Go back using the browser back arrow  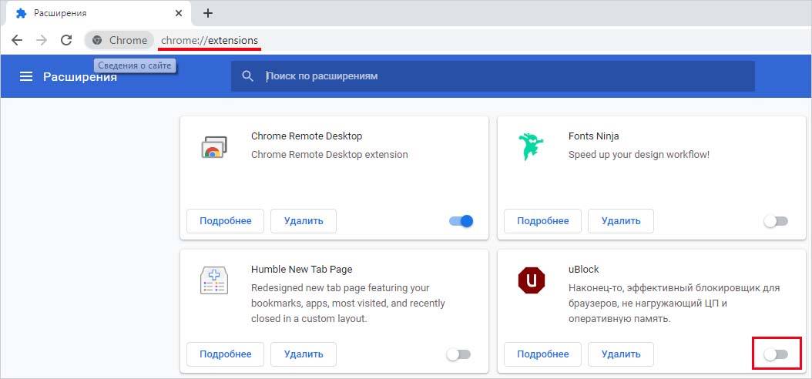click(x=17, y=40)
